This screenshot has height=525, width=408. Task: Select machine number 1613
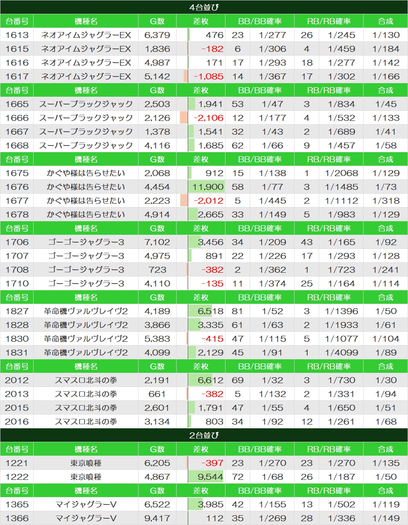(x=17, y=35)
